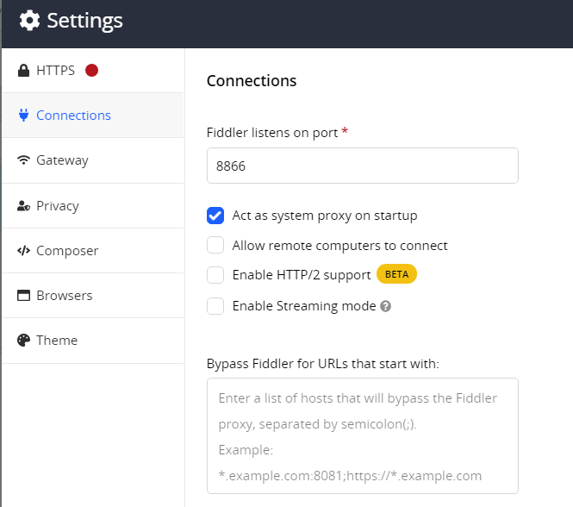Click the Connections plug icon
The width and height of the screenshot is (573, 507).
click(x=23, y=116)
